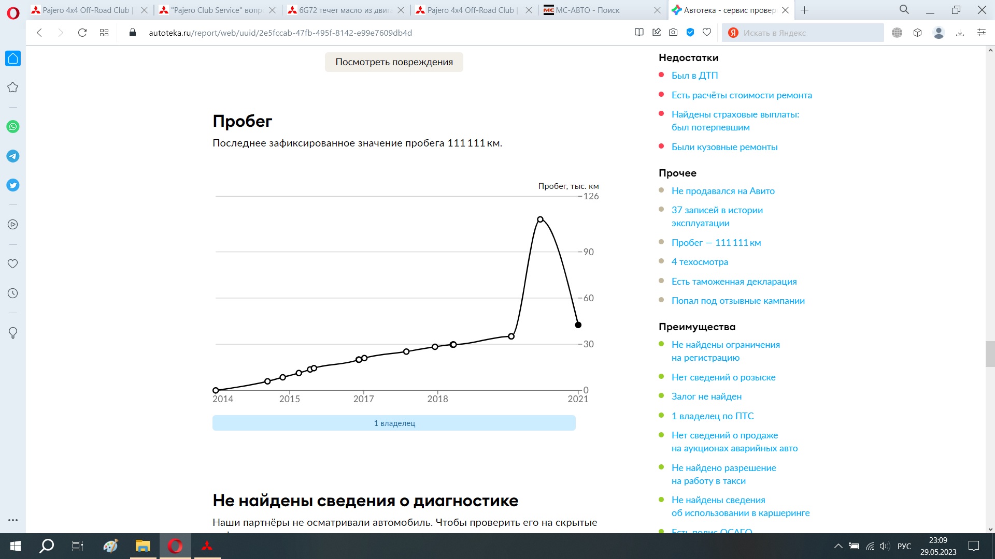Expand the system tray hidden icons chevron
Screen dimensions: 995x559
pos(837,546)
